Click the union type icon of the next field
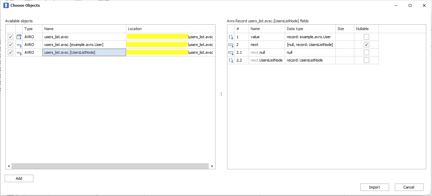432x196 pixels. coord(231,45)
